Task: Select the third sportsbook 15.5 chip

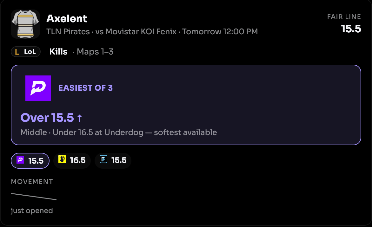Action: click(113, 161)
